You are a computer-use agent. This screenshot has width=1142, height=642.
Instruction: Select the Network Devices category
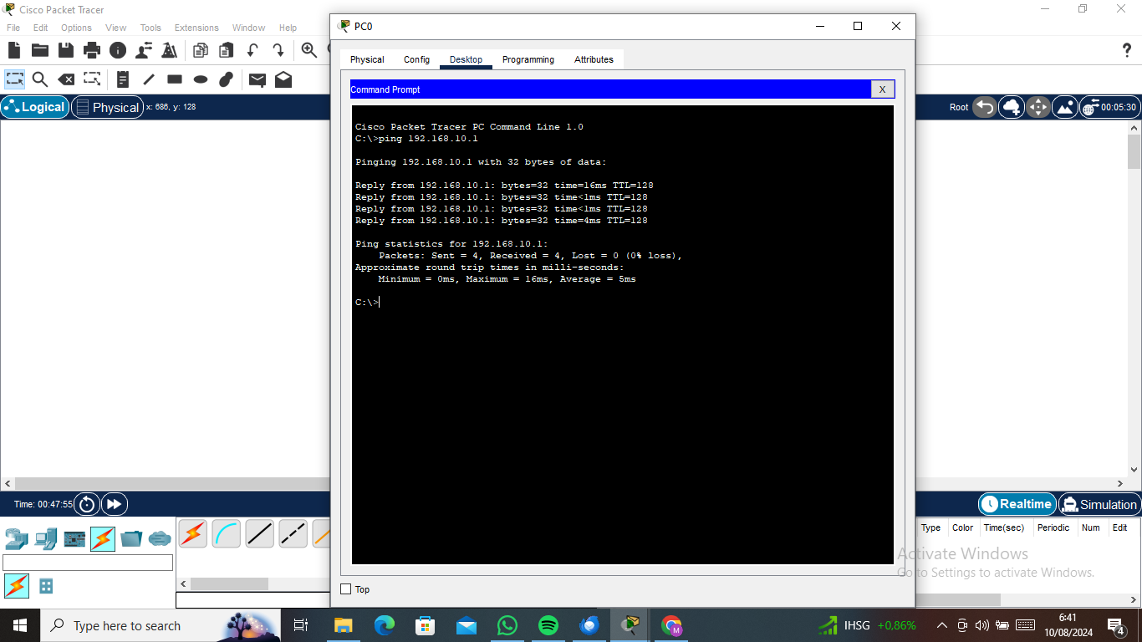coord(17,538)
